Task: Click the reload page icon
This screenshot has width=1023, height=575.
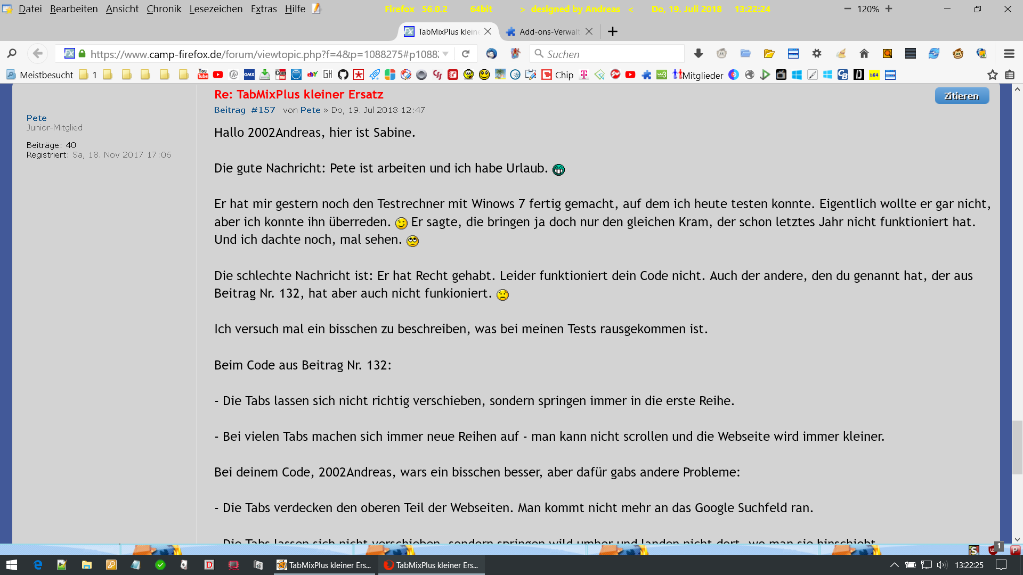Action: [x=466, y=54]
